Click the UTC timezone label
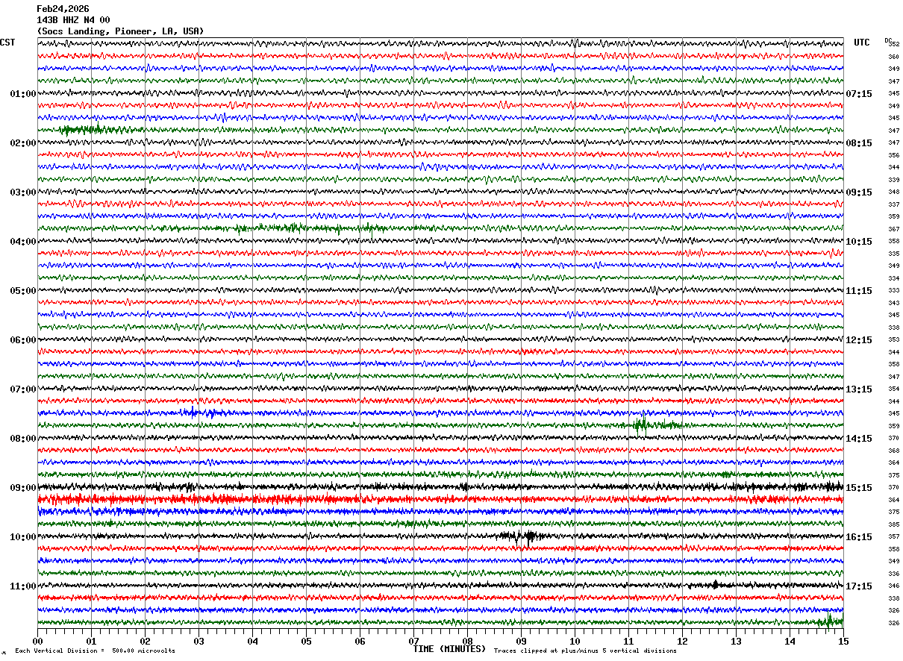The width and height of the screenshot is (903, 661). tap(862, 43)
